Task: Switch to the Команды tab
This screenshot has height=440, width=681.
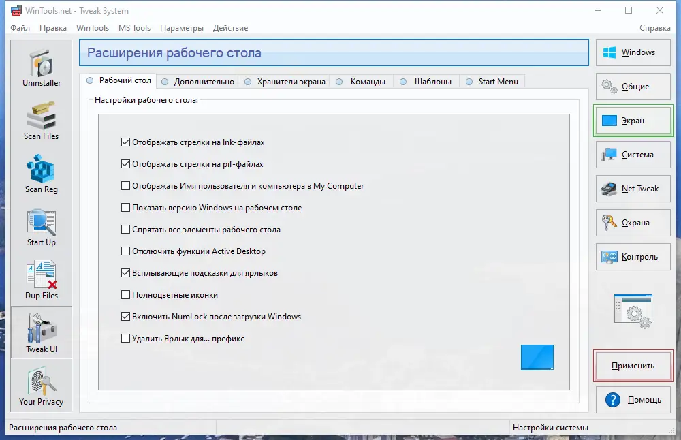Action: click(x=361, y=82)
